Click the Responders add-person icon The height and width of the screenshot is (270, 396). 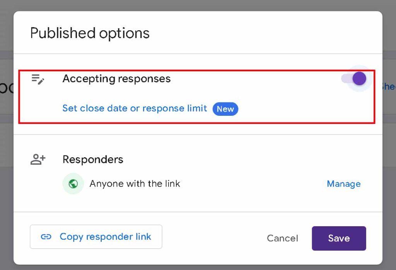pyautogui.click(x=38, y=160)
